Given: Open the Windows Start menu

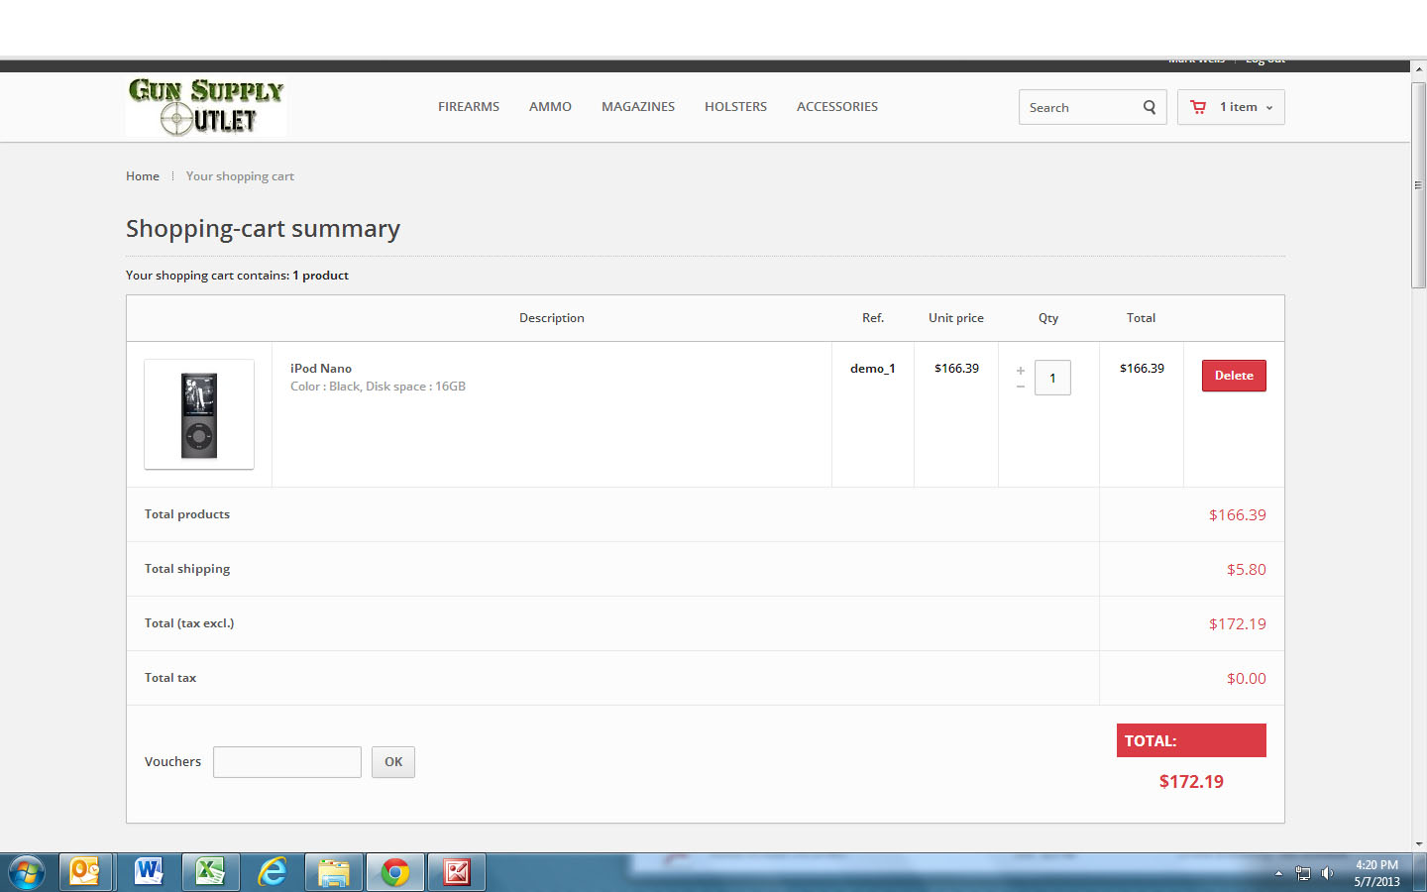Looking at the screenshot, I should (x=27, y=872).
